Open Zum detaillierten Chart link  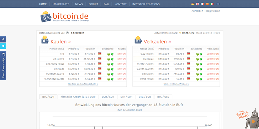(x=129, y=110)
